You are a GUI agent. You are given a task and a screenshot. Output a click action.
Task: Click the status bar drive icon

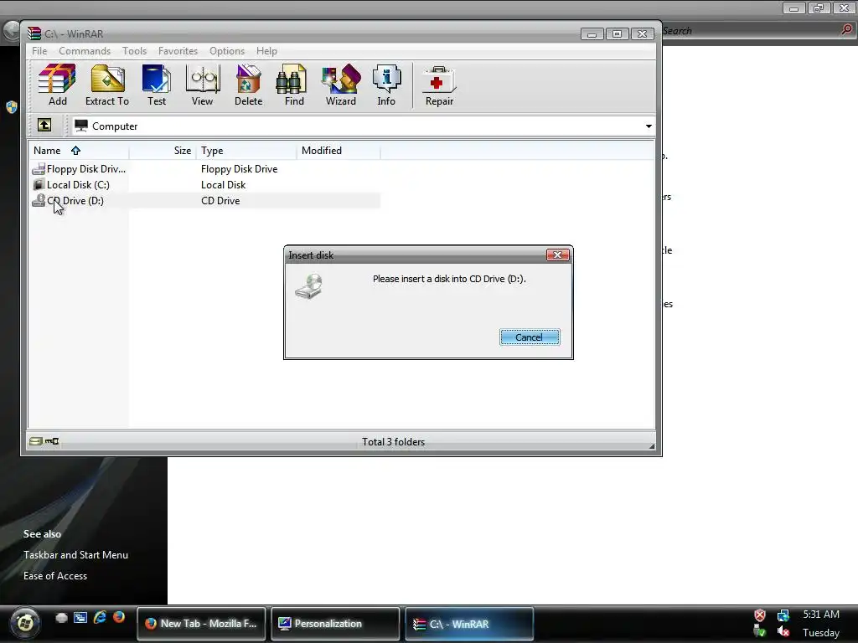click(x=35, y=440)
